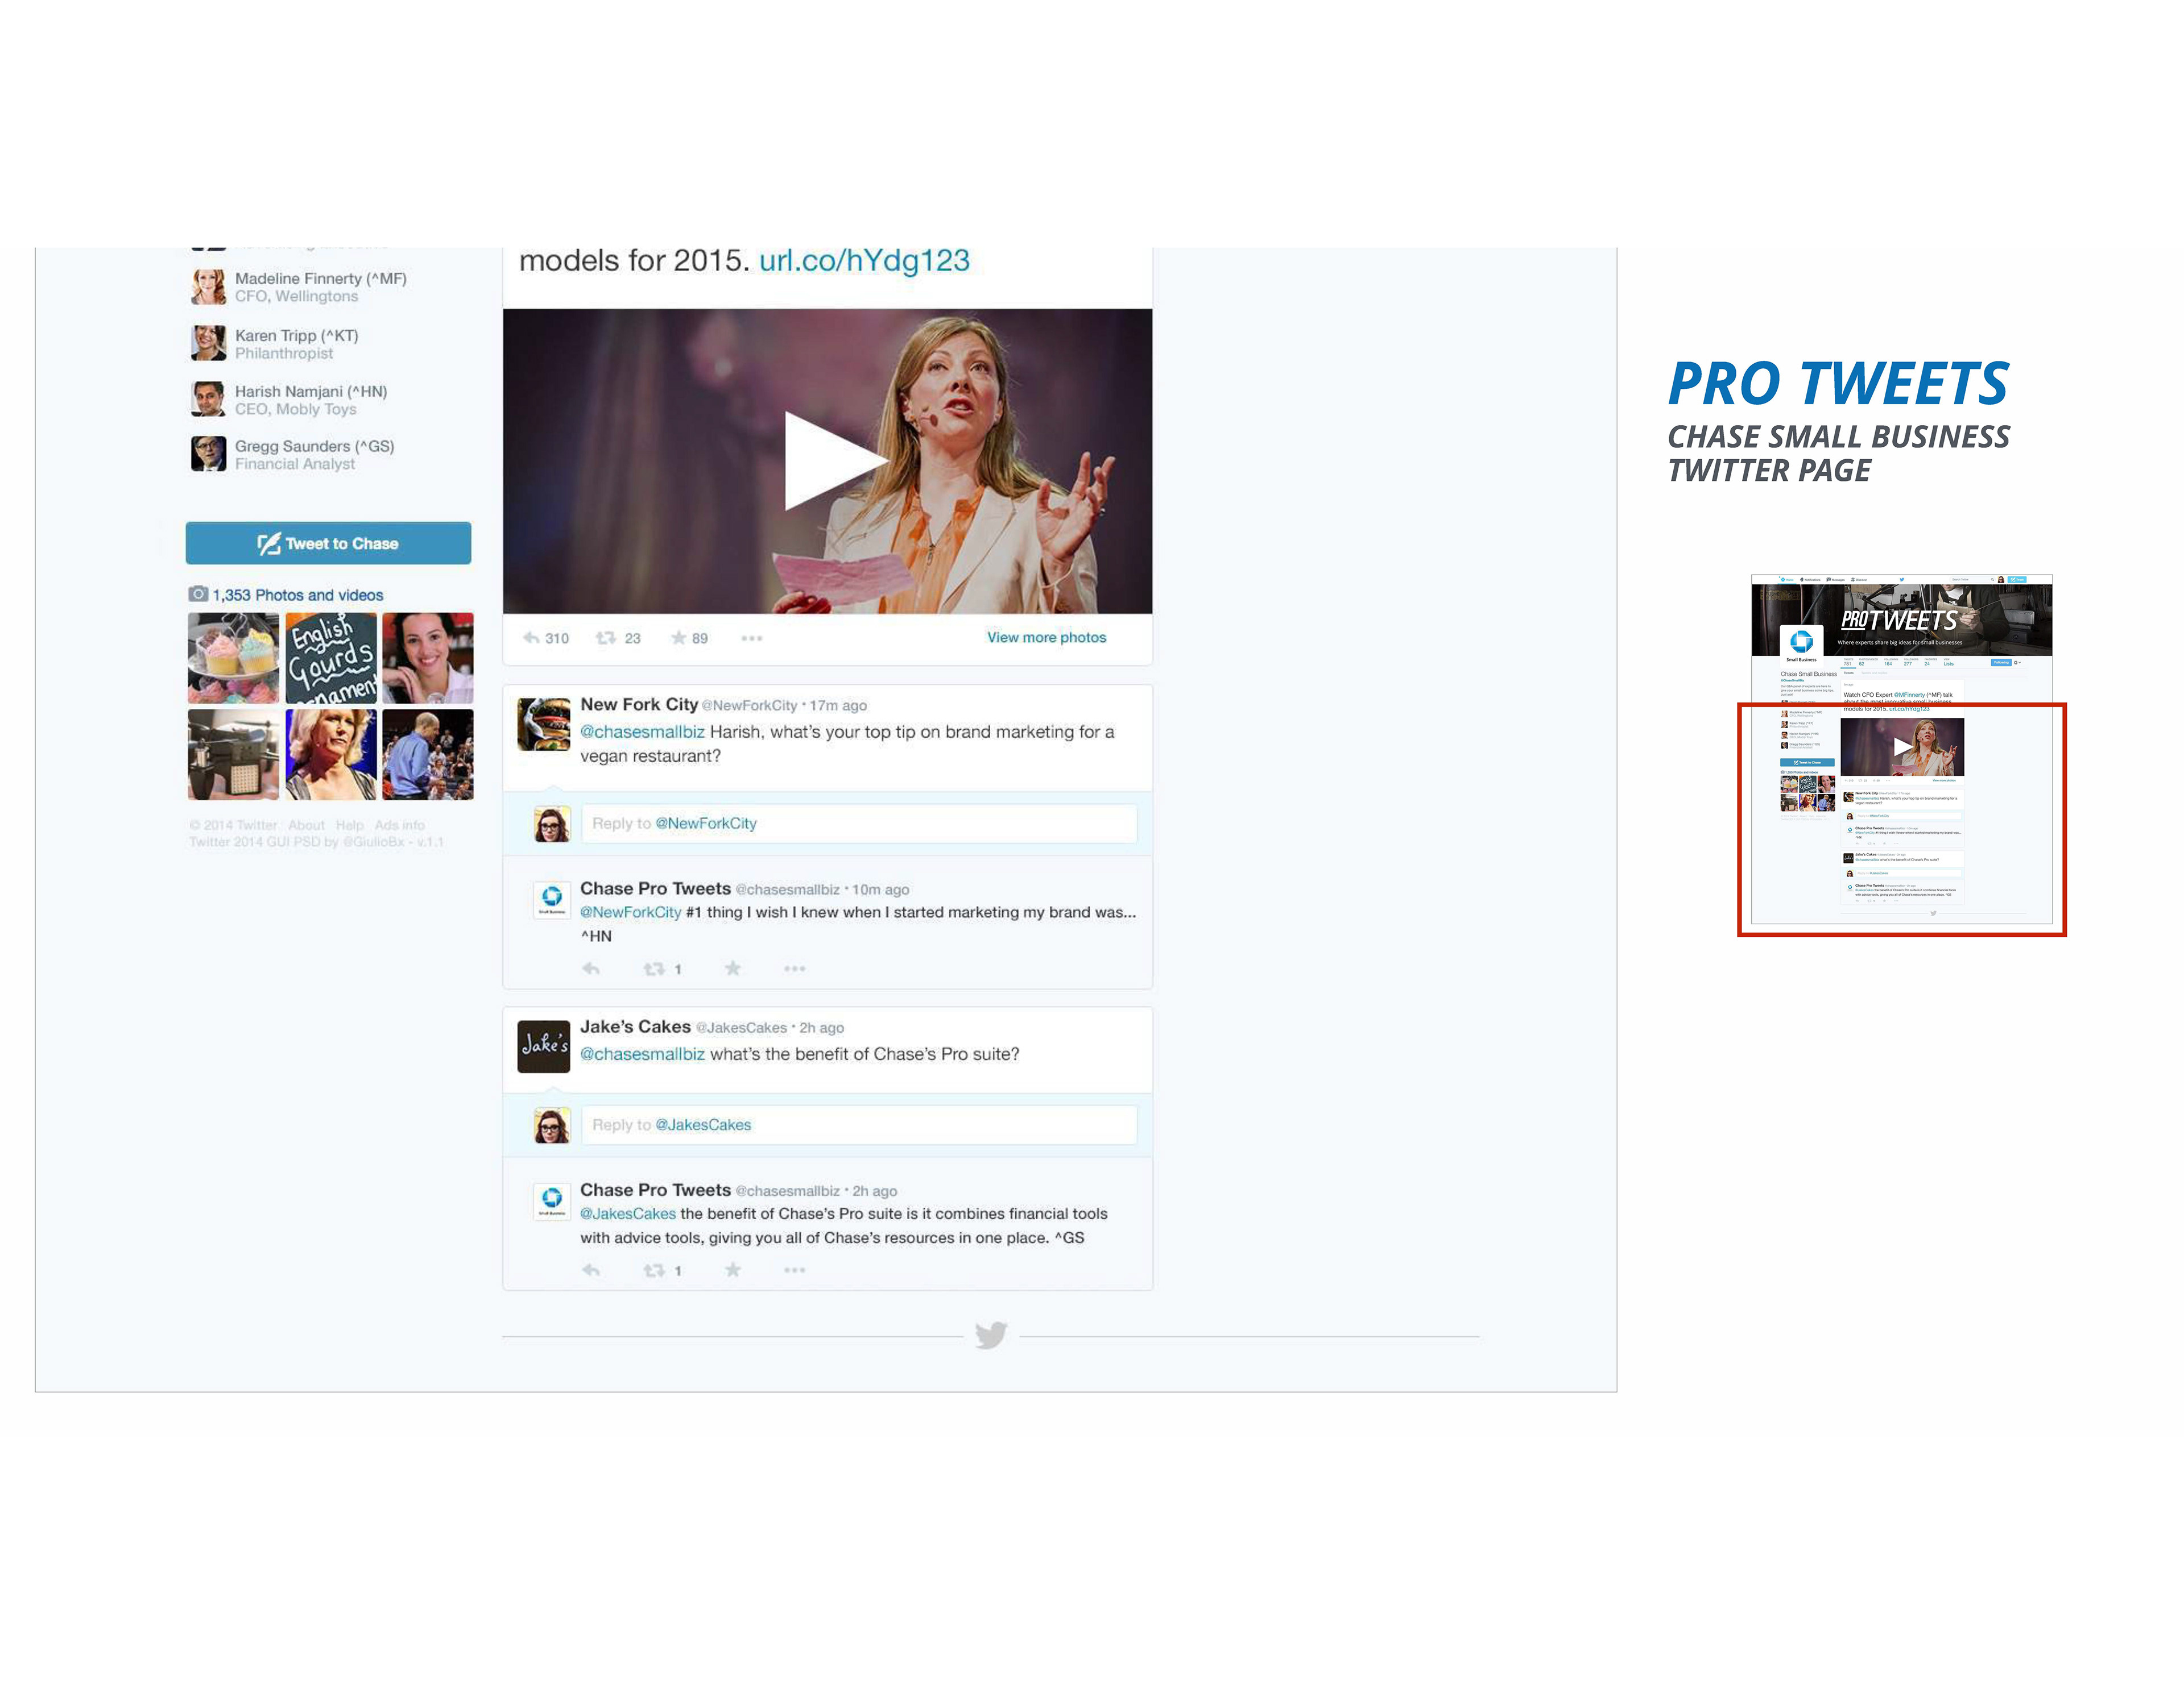
Task: Click reply icon on video tweet
Action: coord(532,638)
